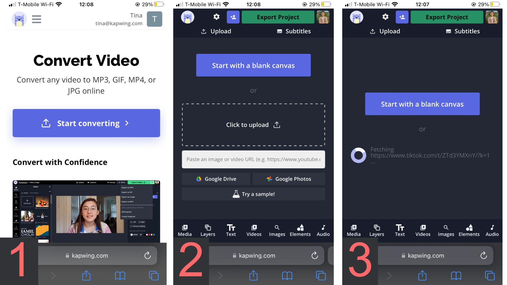Click the Media icon in the toolbar
This screenshot has height=285, width=507.
185,229
